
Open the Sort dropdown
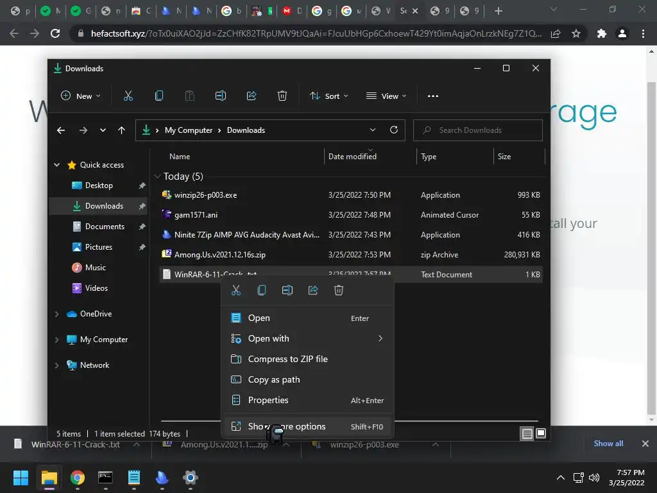pos(329,96)
